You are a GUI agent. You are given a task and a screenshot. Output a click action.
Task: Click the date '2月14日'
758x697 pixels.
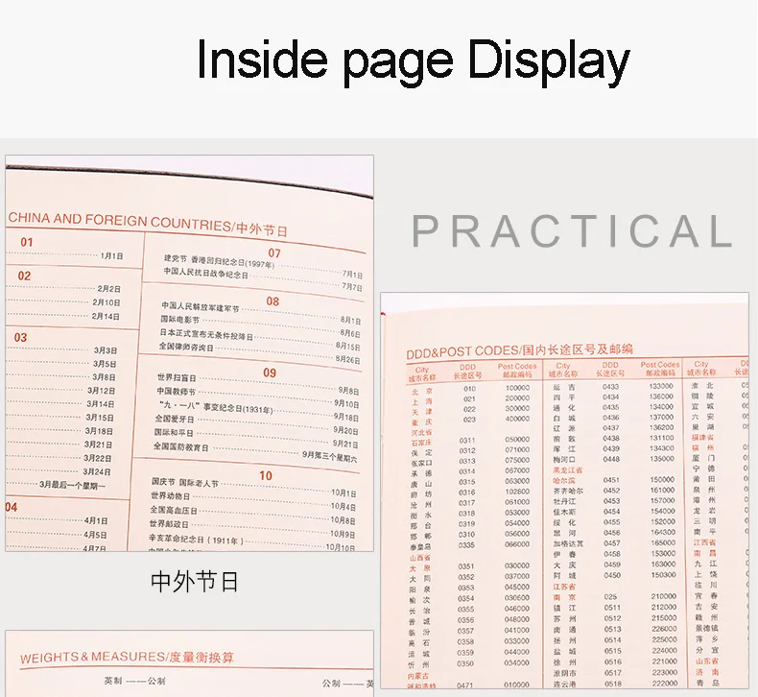tap(106, 316)
